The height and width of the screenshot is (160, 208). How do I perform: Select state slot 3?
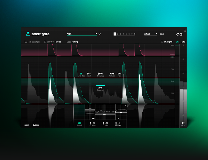tap(121, 34)
